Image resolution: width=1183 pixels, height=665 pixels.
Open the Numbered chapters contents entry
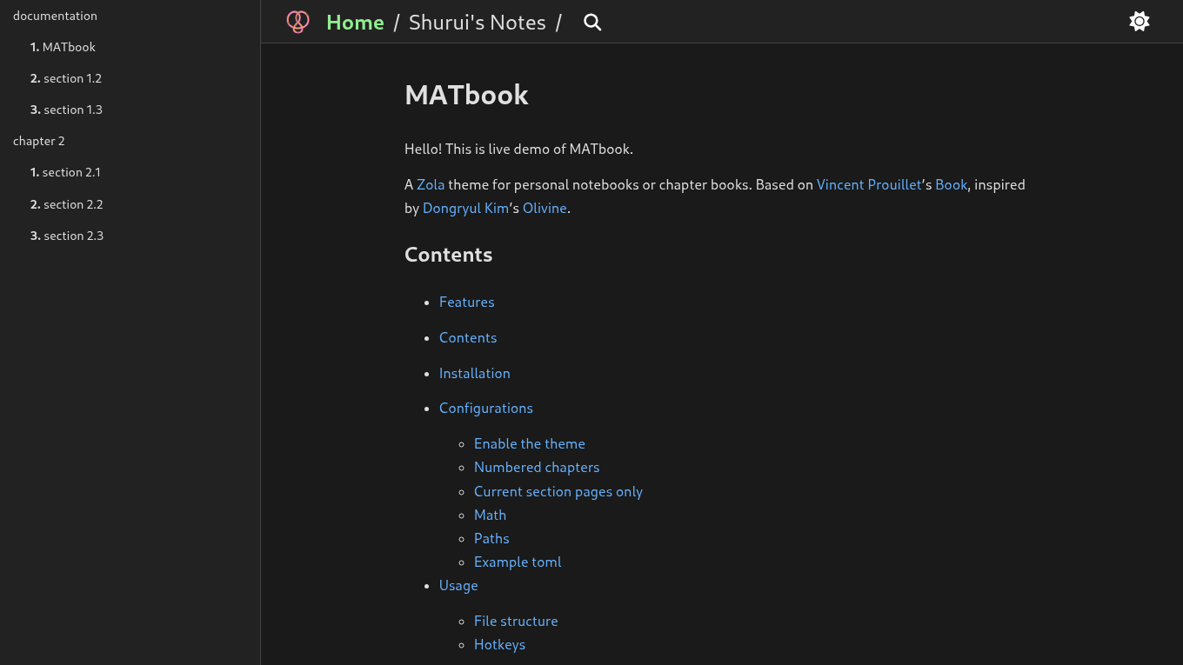pos(537,467)
